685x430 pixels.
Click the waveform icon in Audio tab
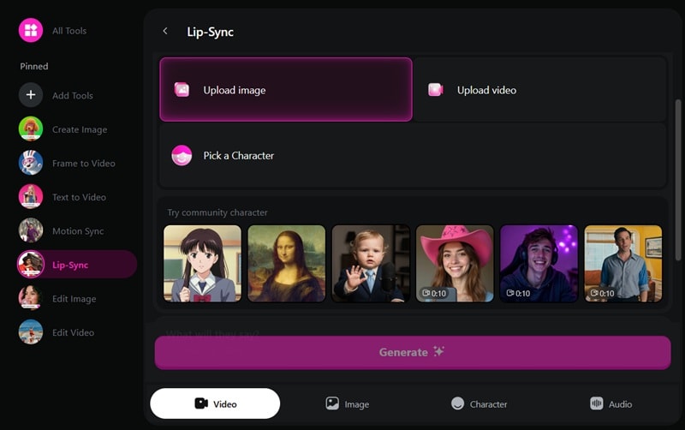(596, 403)
